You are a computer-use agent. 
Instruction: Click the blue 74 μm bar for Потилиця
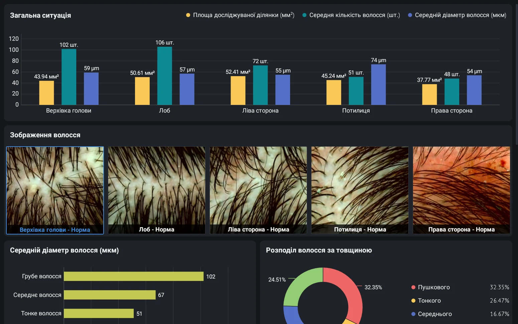(x=378, y=85)
